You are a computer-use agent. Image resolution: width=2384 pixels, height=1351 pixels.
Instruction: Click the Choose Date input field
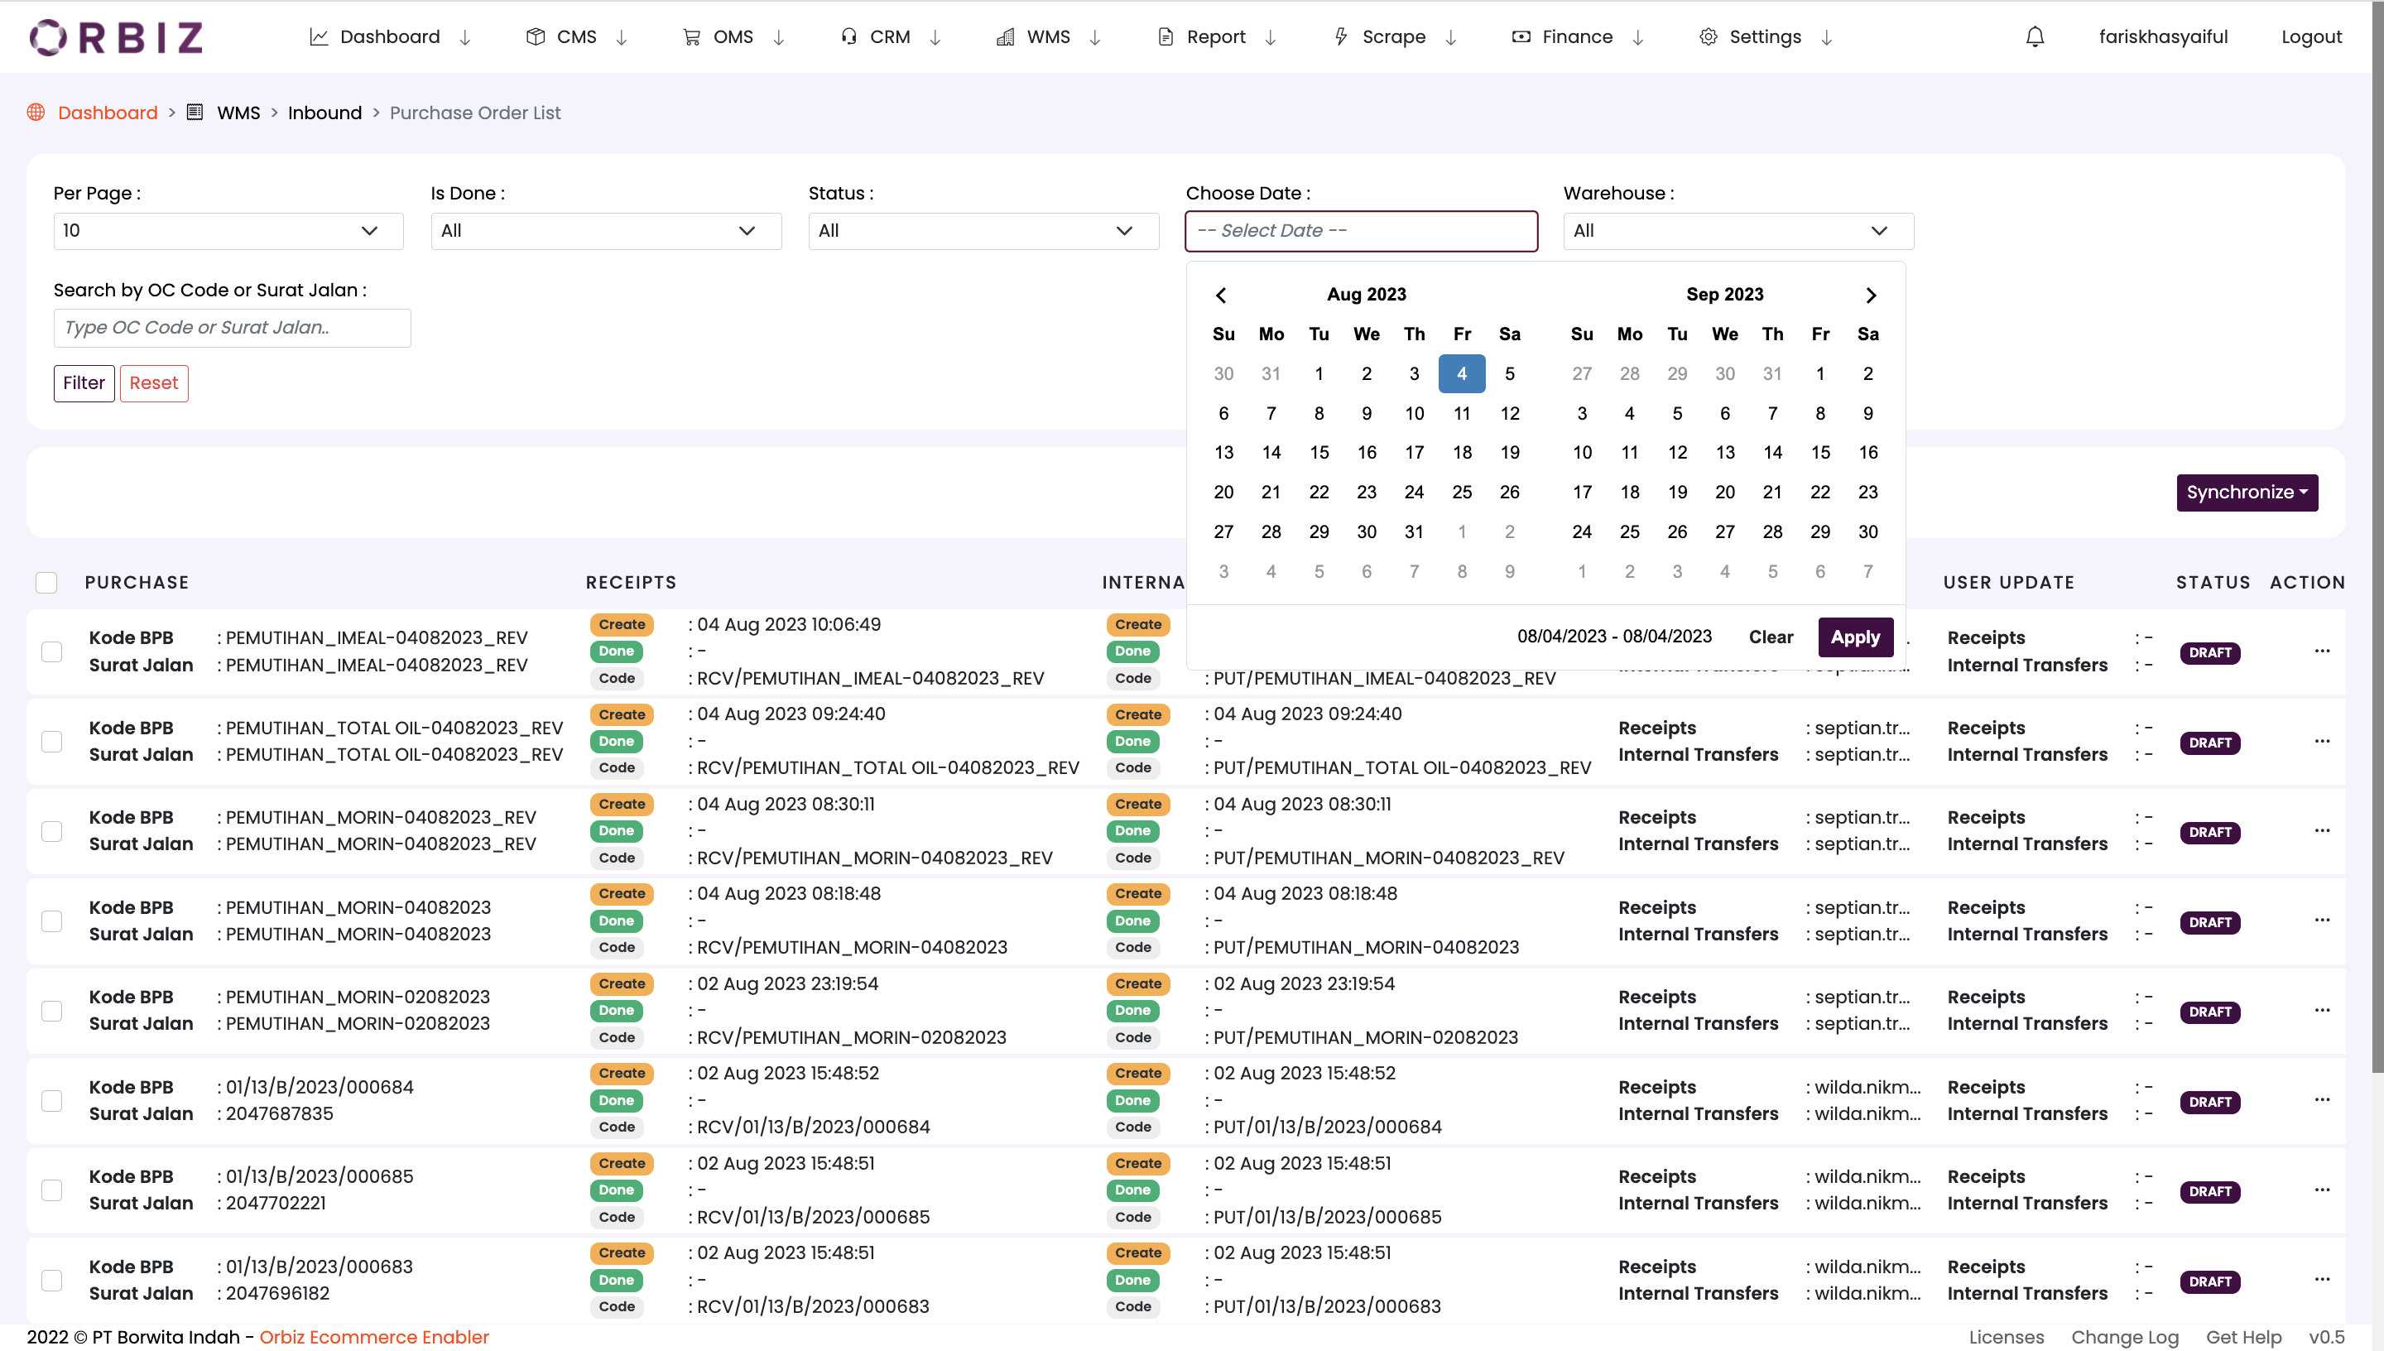[1361, 231]
